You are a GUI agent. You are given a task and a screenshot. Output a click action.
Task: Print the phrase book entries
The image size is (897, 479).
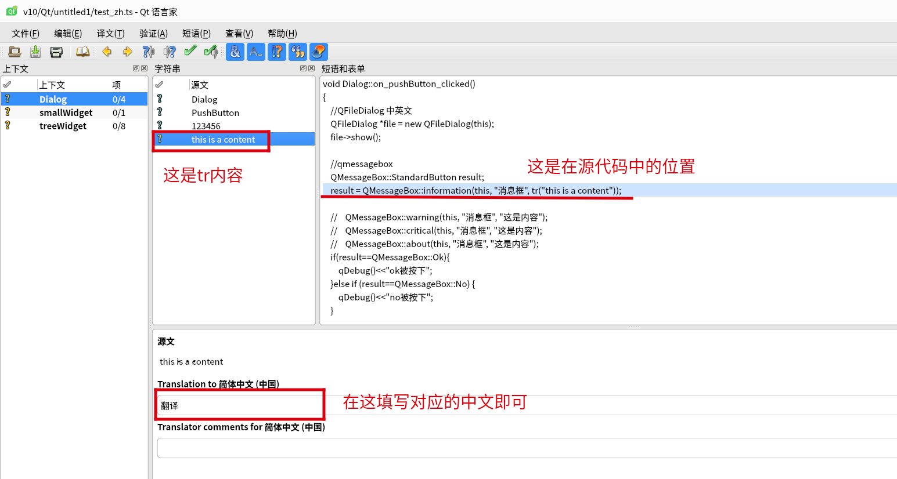pos(56,52)
